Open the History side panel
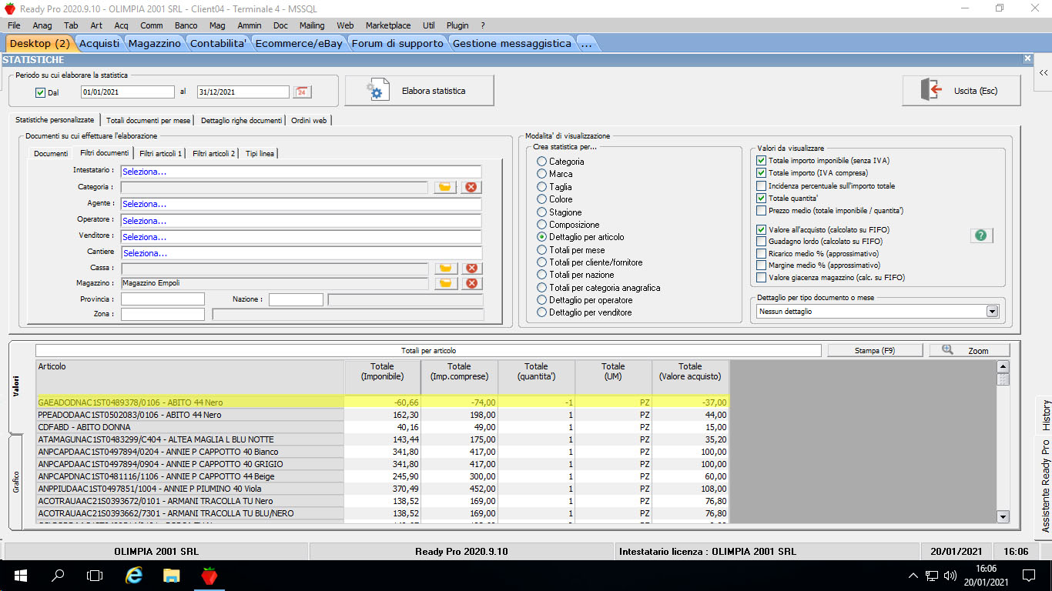Image resolution: width=1052 pixels, height=591 pixels. pyautogui.click(x=1045, y=415)
